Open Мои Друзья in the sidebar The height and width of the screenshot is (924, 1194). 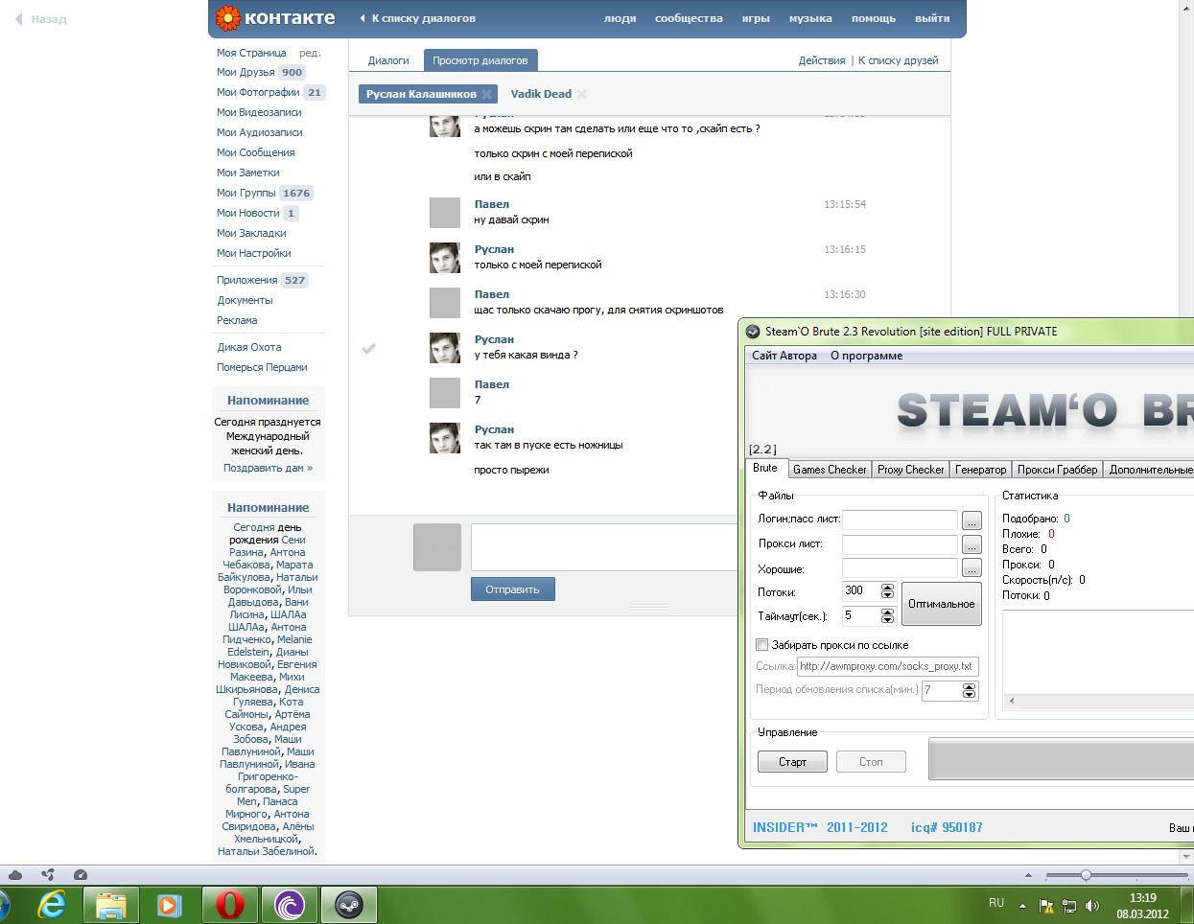246,72
